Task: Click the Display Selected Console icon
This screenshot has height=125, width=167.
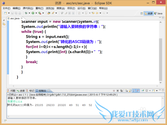Action: [147, 91]
